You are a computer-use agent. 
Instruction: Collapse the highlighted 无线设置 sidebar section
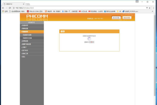pyautogui.click(x=32, y=32)
